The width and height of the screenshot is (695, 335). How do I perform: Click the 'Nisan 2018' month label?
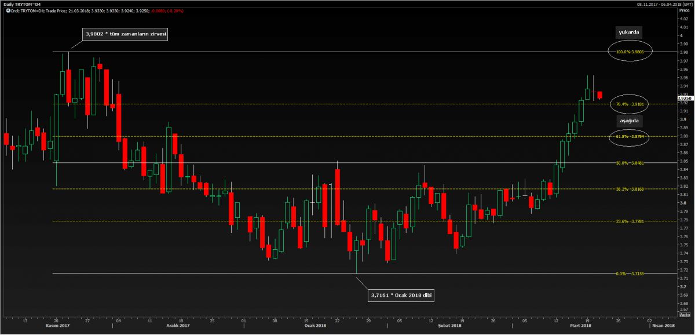coord(663,326)
